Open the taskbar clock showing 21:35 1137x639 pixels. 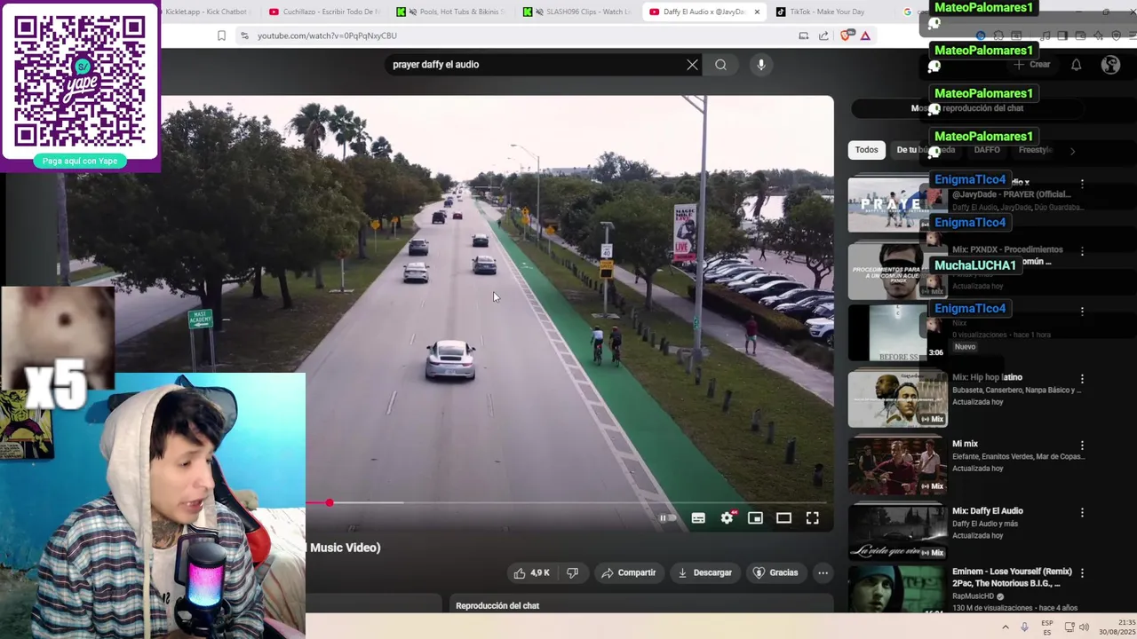pos(1117,627)
